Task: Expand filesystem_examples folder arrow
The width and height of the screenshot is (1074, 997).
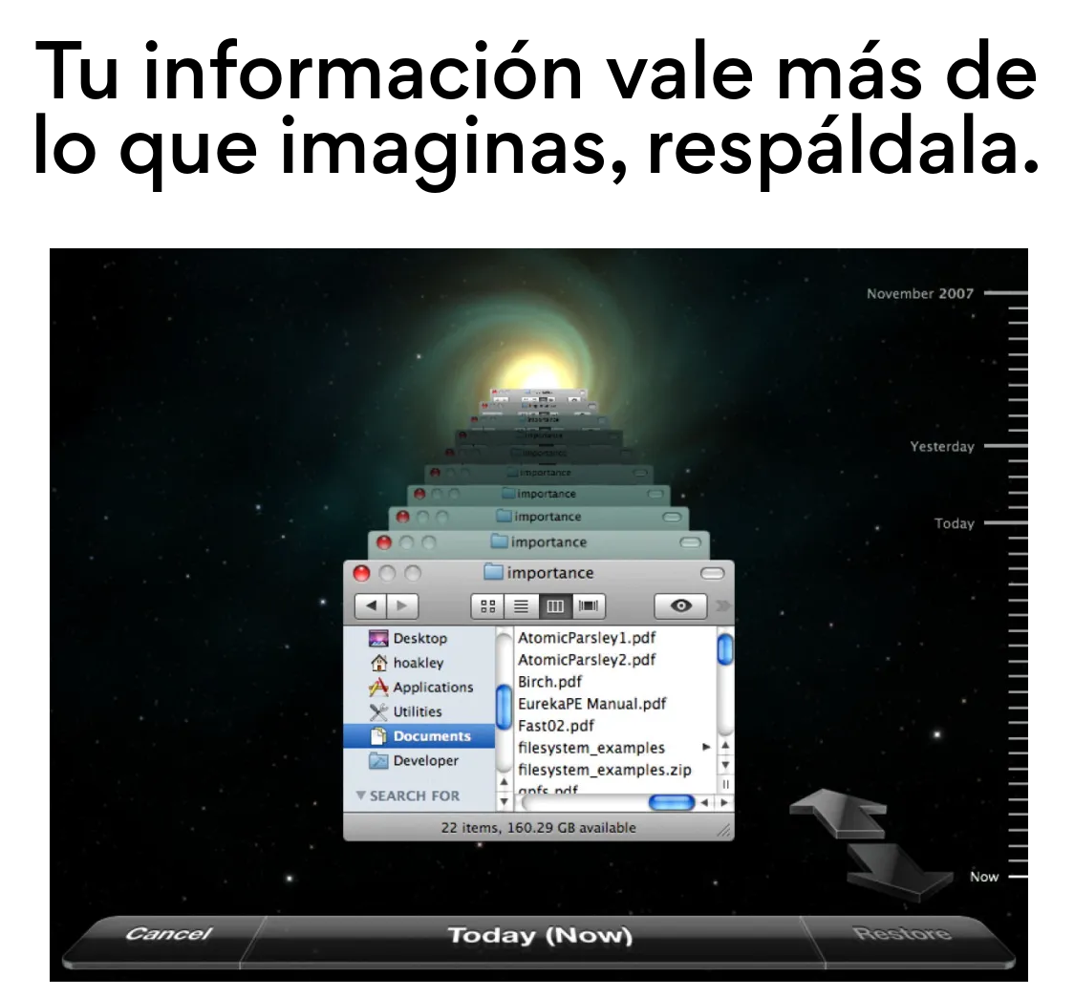Action: [x=705, y=747]
